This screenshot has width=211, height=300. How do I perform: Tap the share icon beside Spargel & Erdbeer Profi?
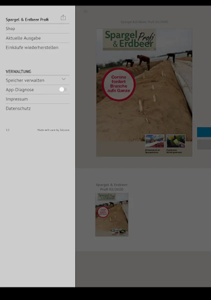pos(63,18)
